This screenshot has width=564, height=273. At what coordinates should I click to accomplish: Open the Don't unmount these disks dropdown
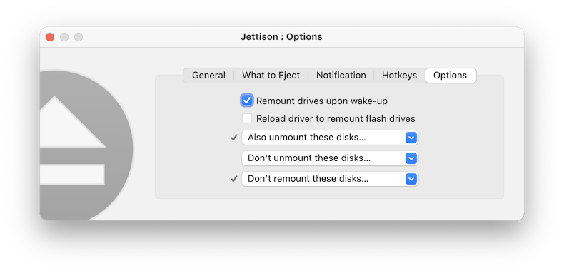click(x=331, y=158)
